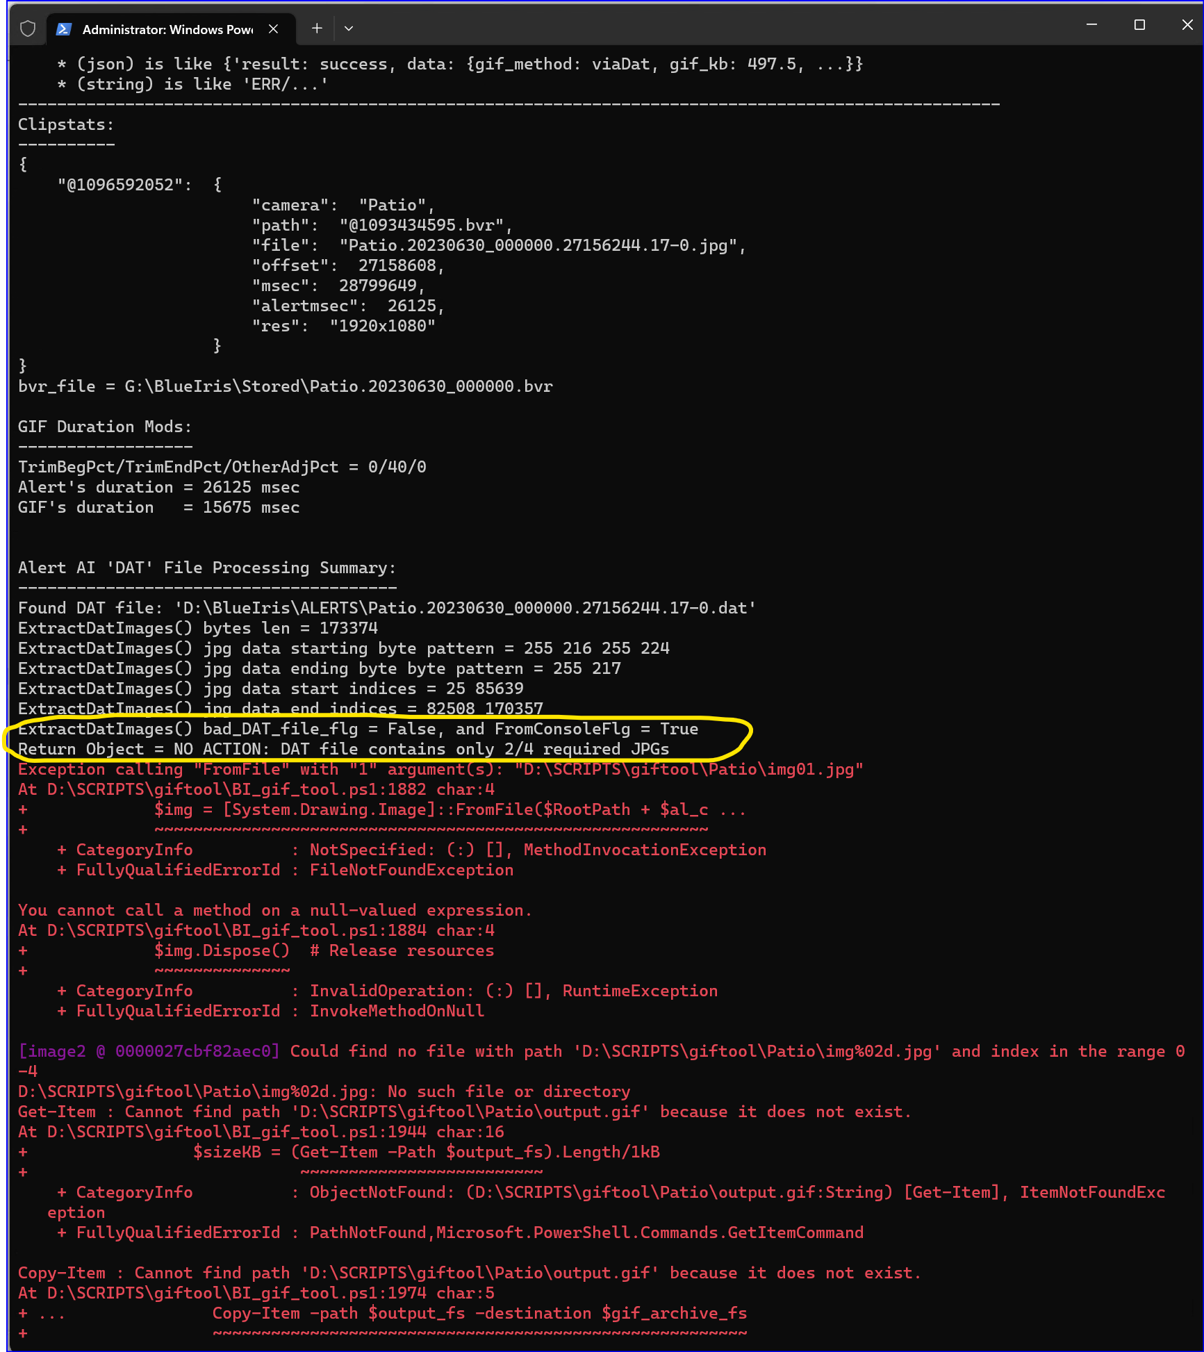Click the "Copy-Item : Cannot find path" error line

tap(469, 1273)
